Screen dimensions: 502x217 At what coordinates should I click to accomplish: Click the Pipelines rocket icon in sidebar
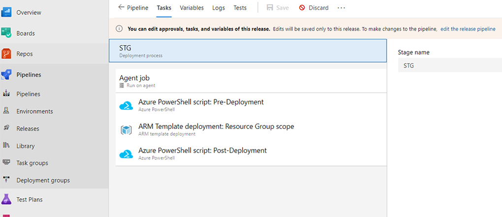pos(6,75)
